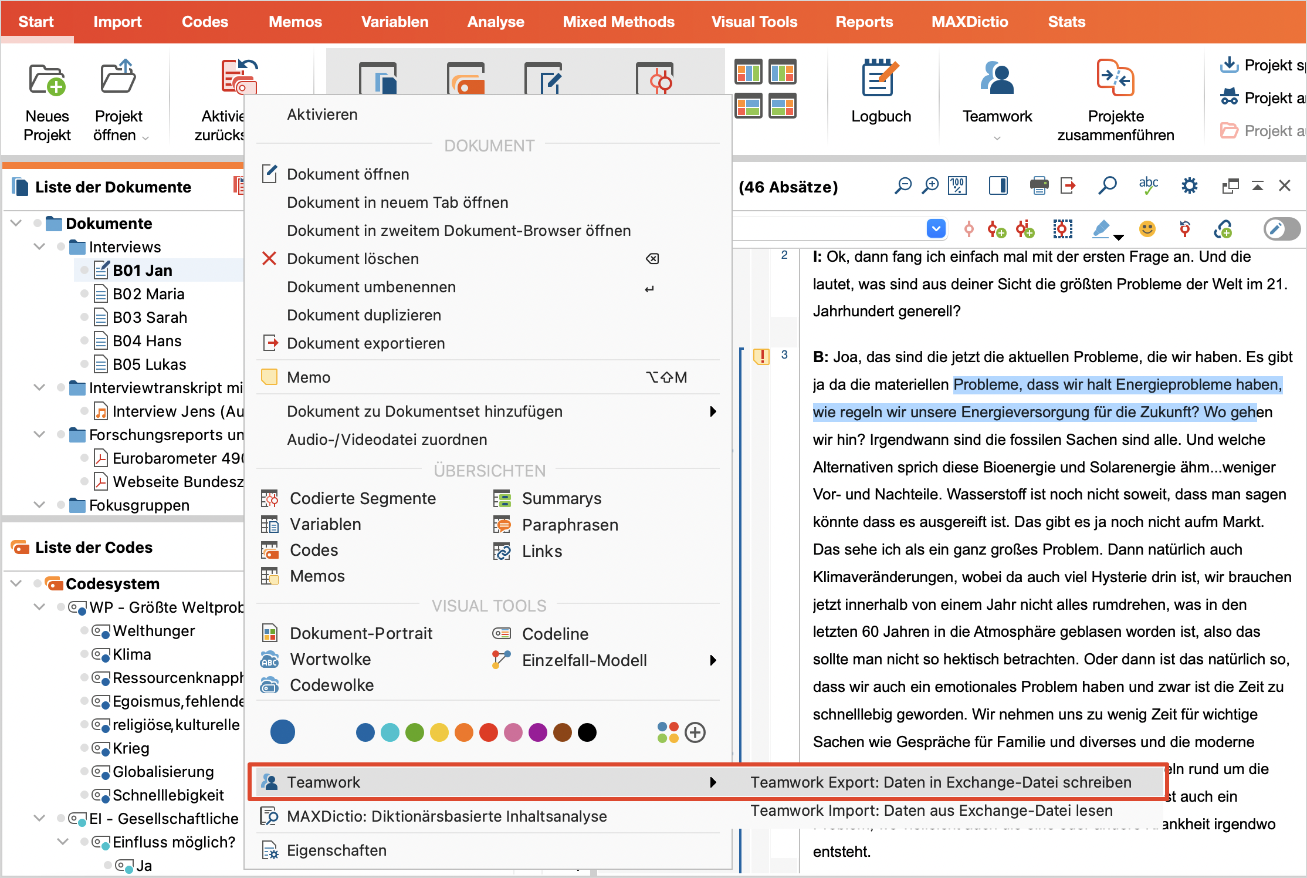
Task: Open the document browser settings gear
Action: click(x=1190, y=185)
